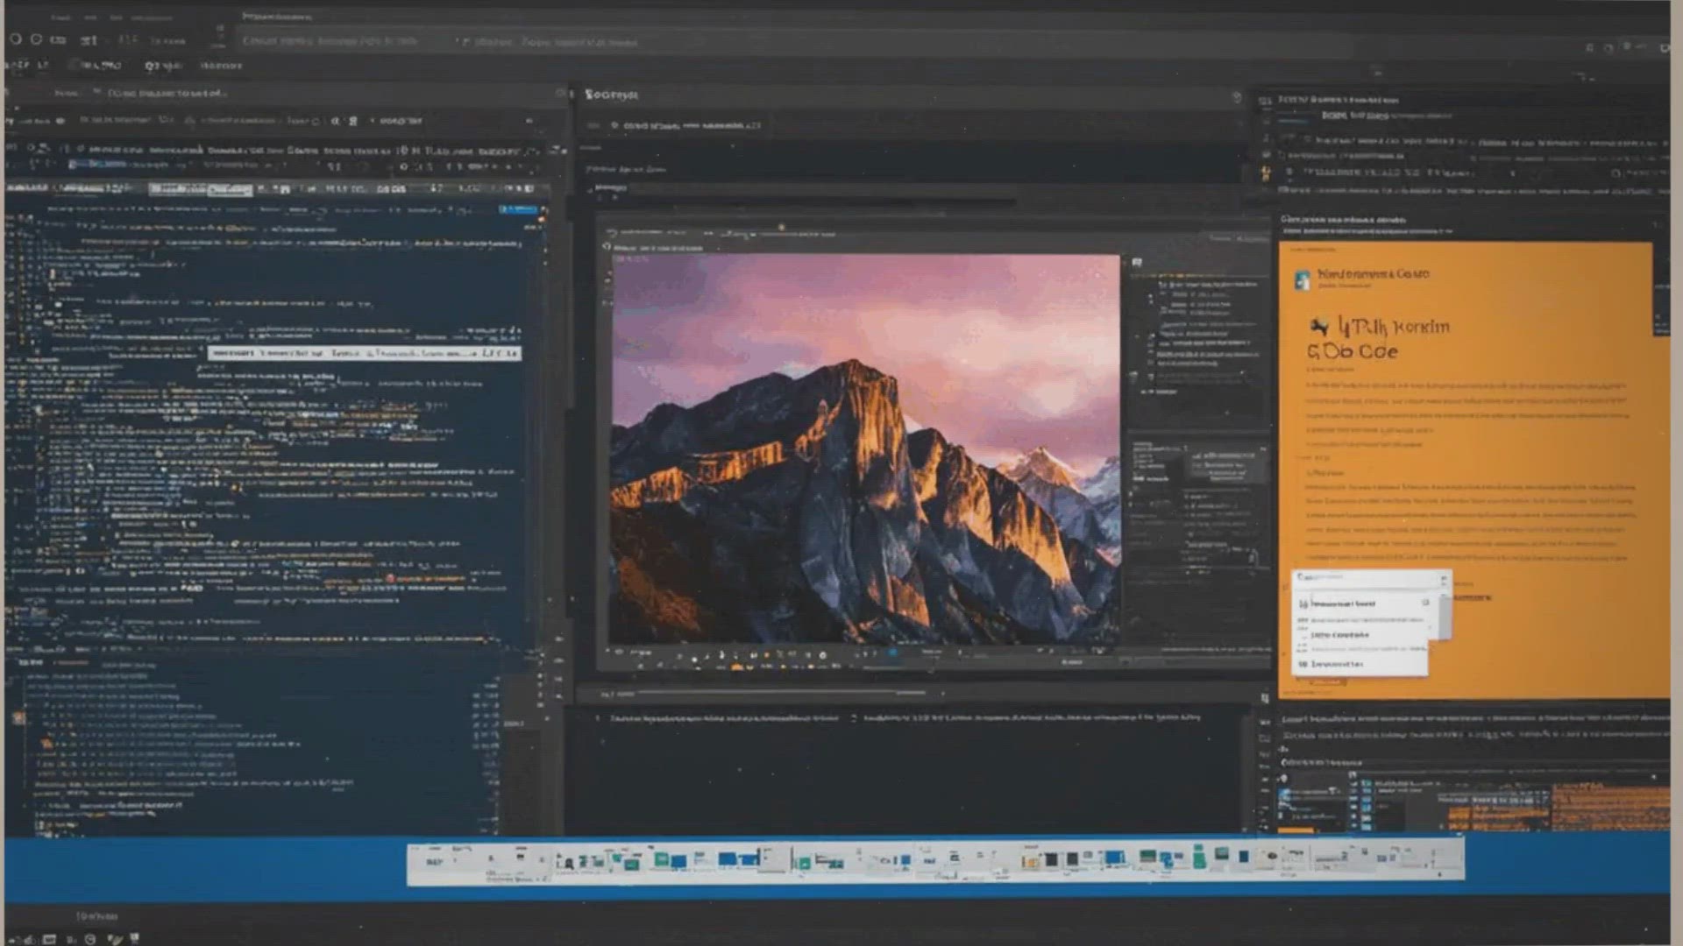Expand the dropdown in the popup dialog header

pyautogui.click(x=1443, y=578)
